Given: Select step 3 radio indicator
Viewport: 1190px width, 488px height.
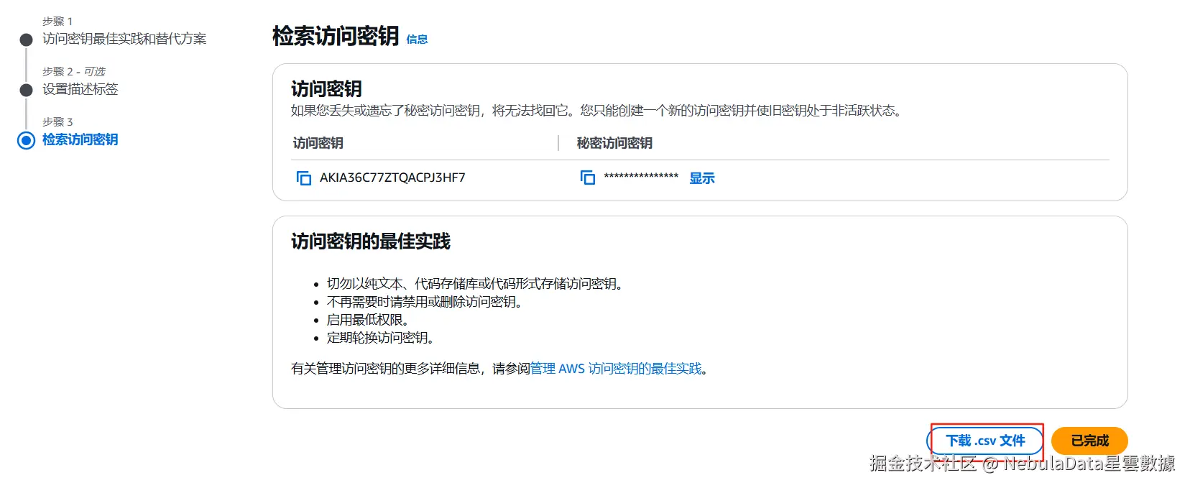Looking at the screenshot, I should coord(27,140).
